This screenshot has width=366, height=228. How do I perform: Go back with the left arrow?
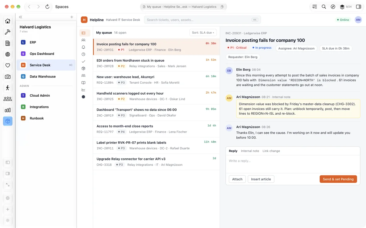click(x=29, y=7)
